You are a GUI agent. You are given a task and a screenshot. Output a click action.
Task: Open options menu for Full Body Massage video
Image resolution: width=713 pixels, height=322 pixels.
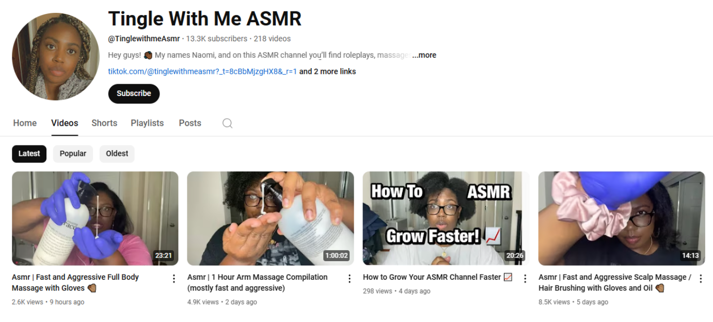[x=174, y=279]
